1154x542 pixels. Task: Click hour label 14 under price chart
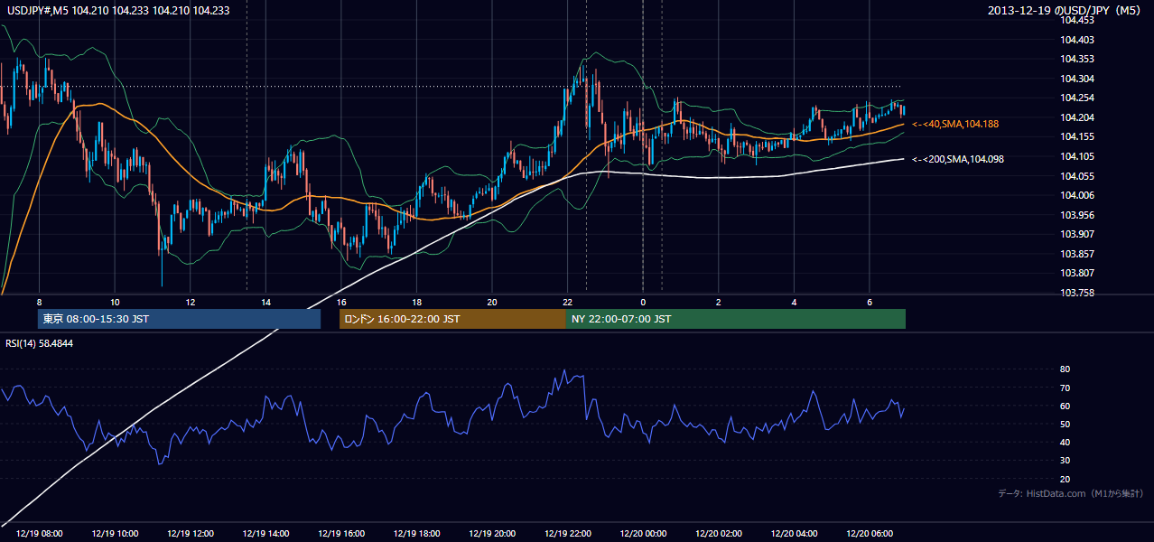265,302
